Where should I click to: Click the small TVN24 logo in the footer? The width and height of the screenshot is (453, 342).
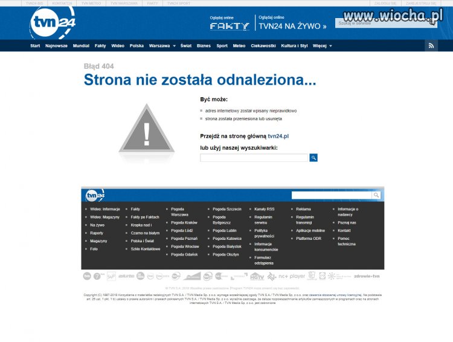point(95,195)
